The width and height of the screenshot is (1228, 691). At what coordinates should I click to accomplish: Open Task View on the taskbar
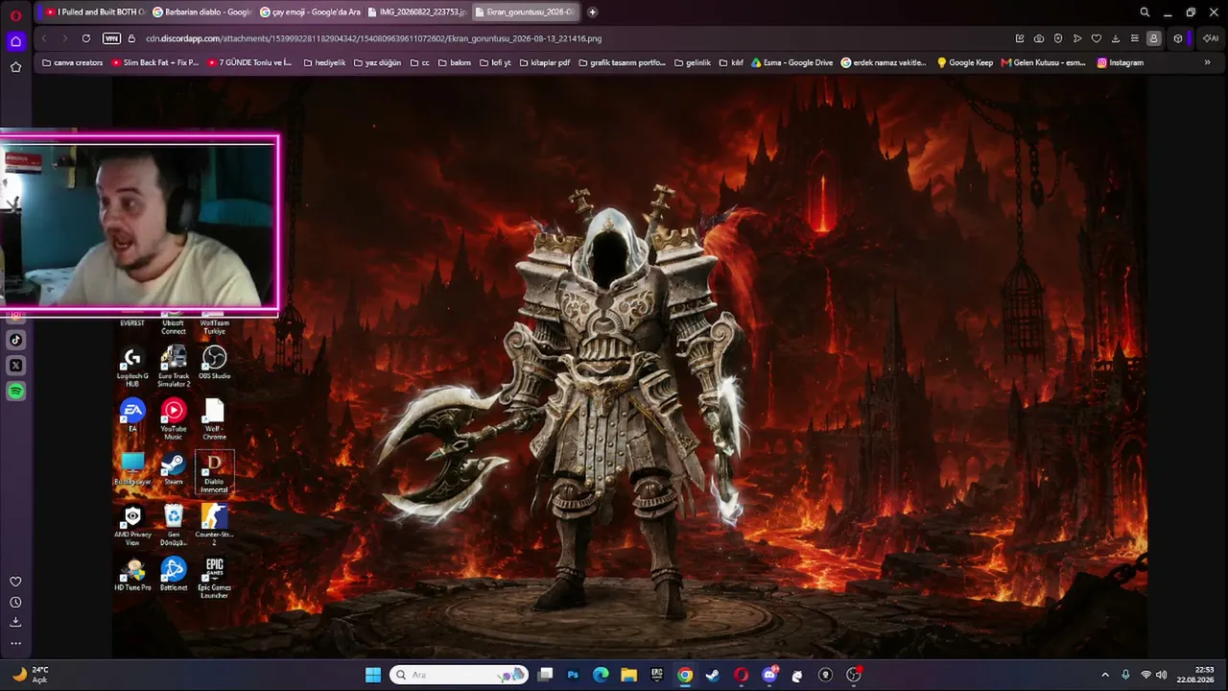pos(546,675)
